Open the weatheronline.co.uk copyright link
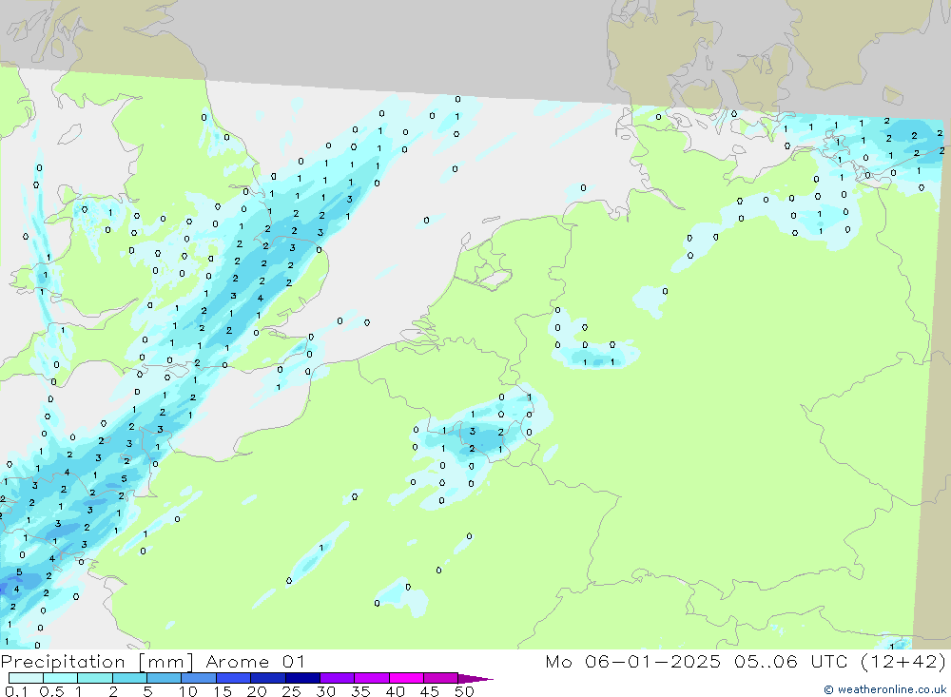Screen dimensions: 951x697 tap(884, 689)
